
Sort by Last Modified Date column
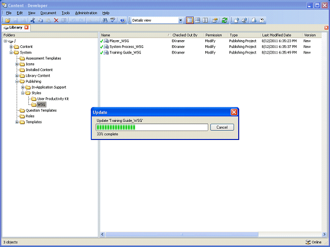(x=282, y=35)
